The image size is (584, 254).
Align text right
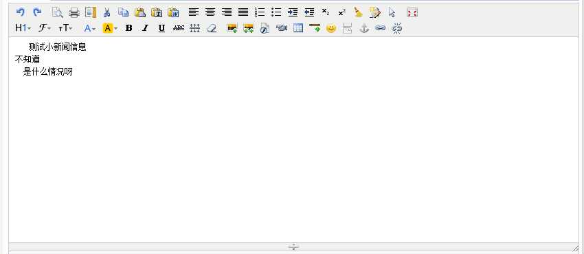pos(227,12)
